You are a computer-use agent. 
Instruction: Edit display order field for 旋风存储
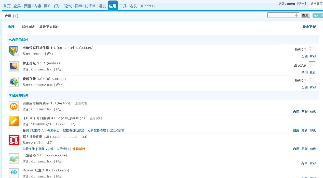pos(312,80)
